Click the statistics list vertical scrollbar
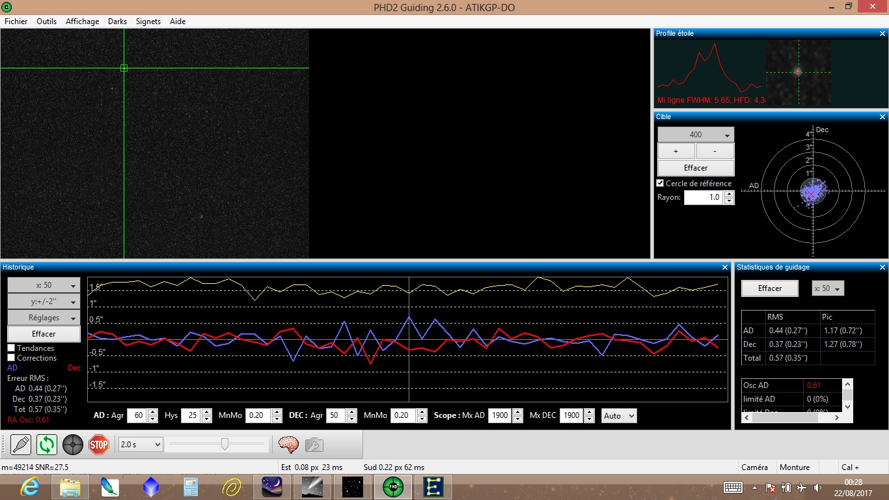 click(847, 395)
